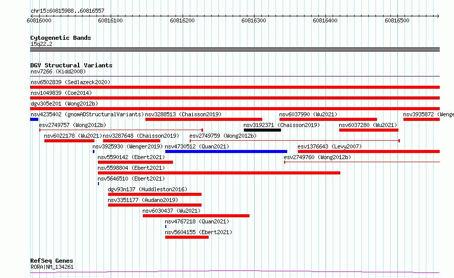
Task: Open the nsv1049839 (Coe2014) variant label
Action: coord(61,93)
